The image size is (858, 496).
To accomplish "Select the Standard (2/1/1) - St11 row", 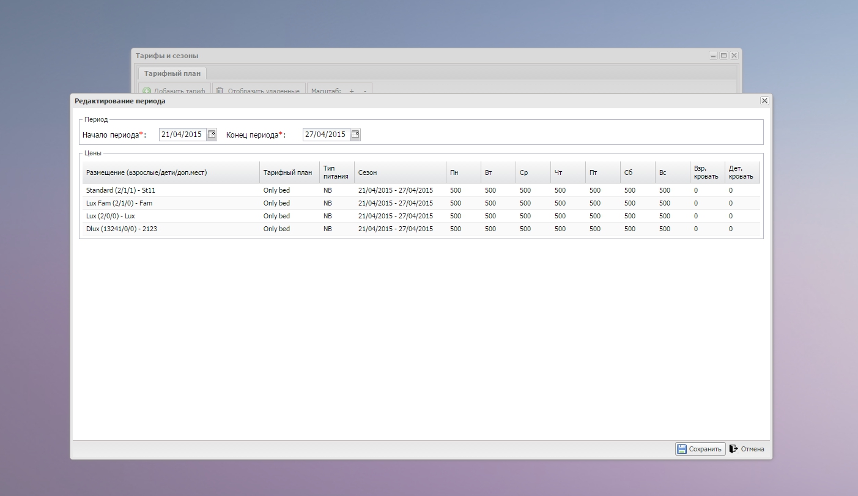I will coord(120,190).
